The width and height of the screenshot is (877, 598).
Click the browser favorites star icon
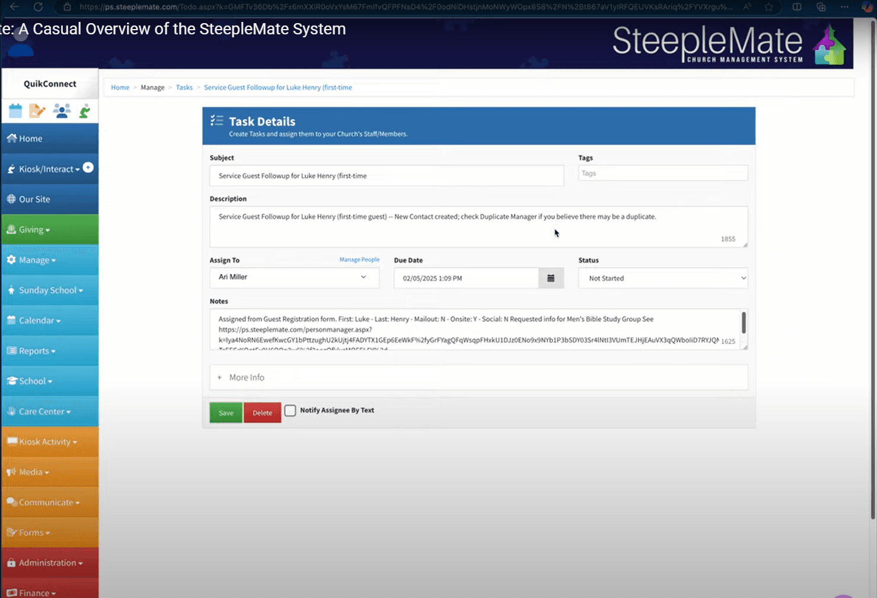click(768, 7)
